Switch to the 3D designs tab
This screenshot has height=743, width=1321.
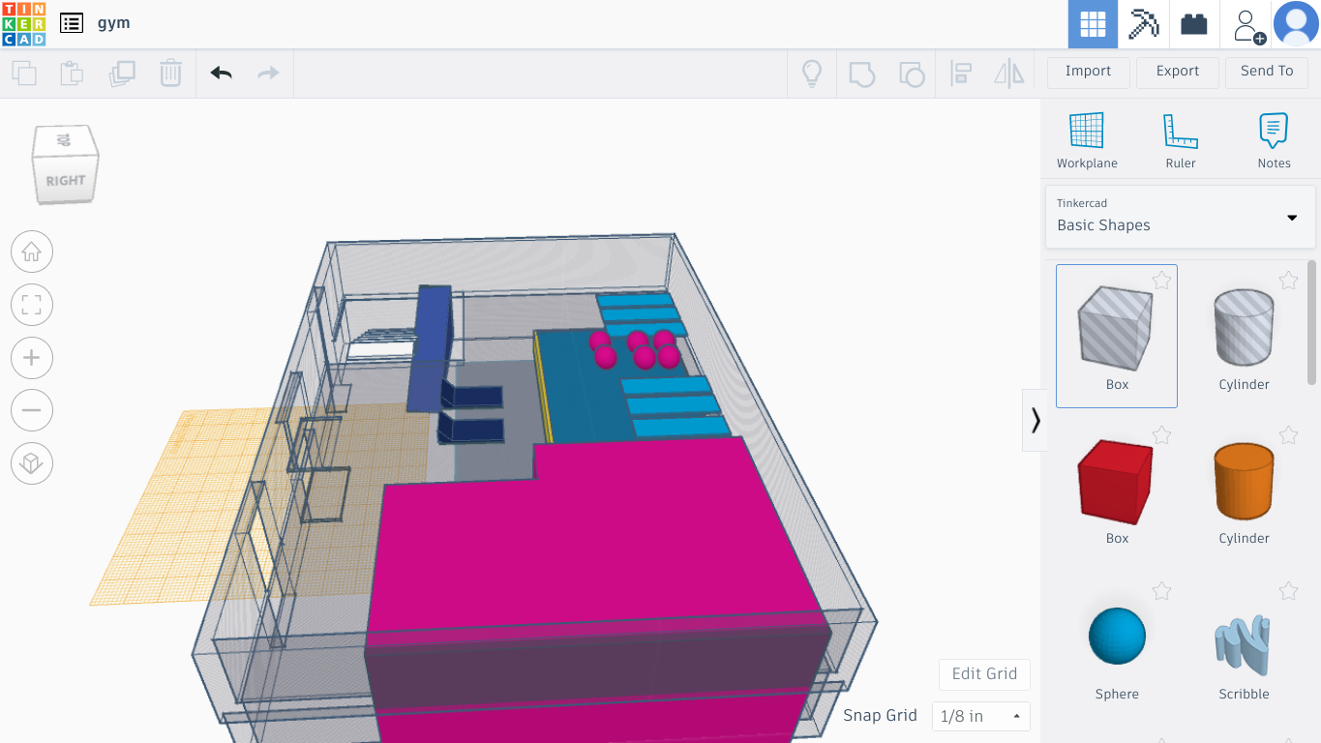click(x=1093, y=24)
